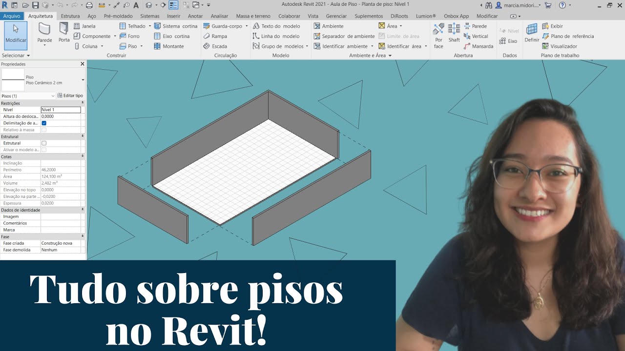The width and height of the screenshot is (625, 351).
Task: Toggle Delimitação de ambiente checkbox
Action: point(44,123)
